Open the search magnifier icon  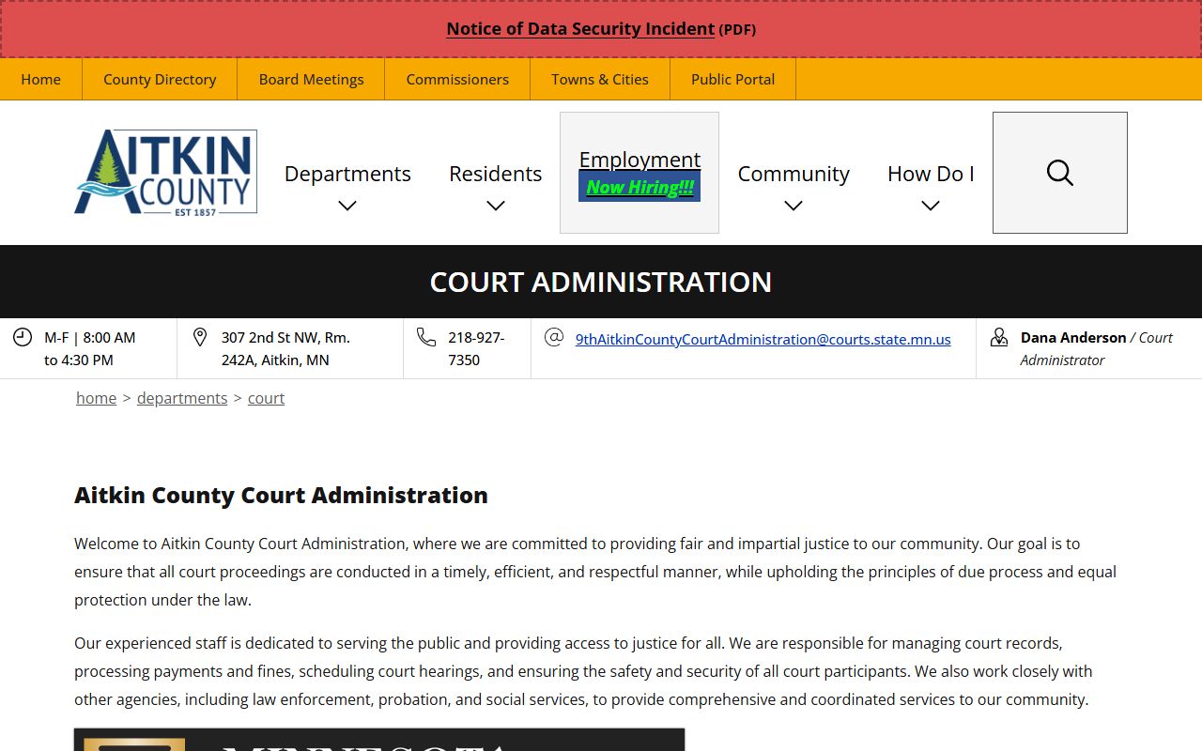click(x=1059, y=173)
